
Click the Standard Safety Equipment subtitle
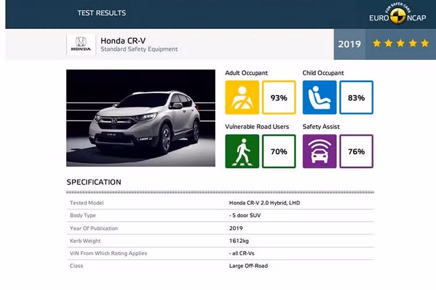(x=139, y=49)
